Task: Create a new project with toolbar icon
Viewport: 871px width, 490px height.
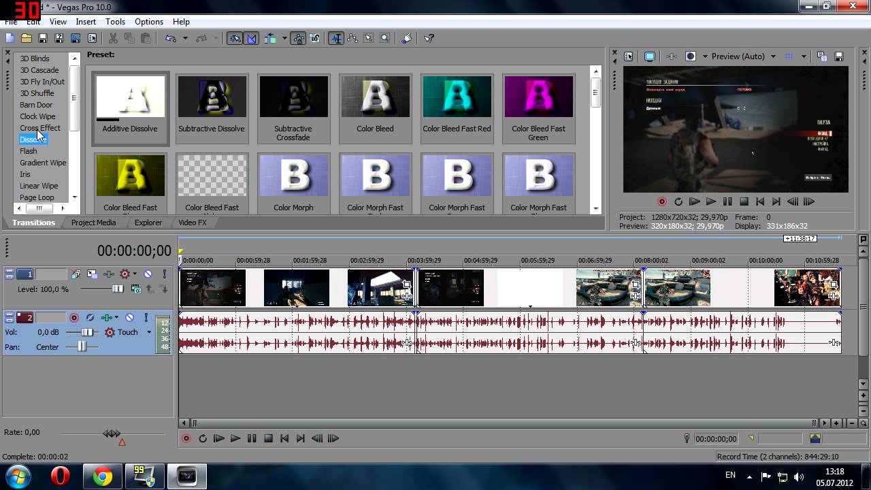Action: pyautogui.click(x=10, y=39)
